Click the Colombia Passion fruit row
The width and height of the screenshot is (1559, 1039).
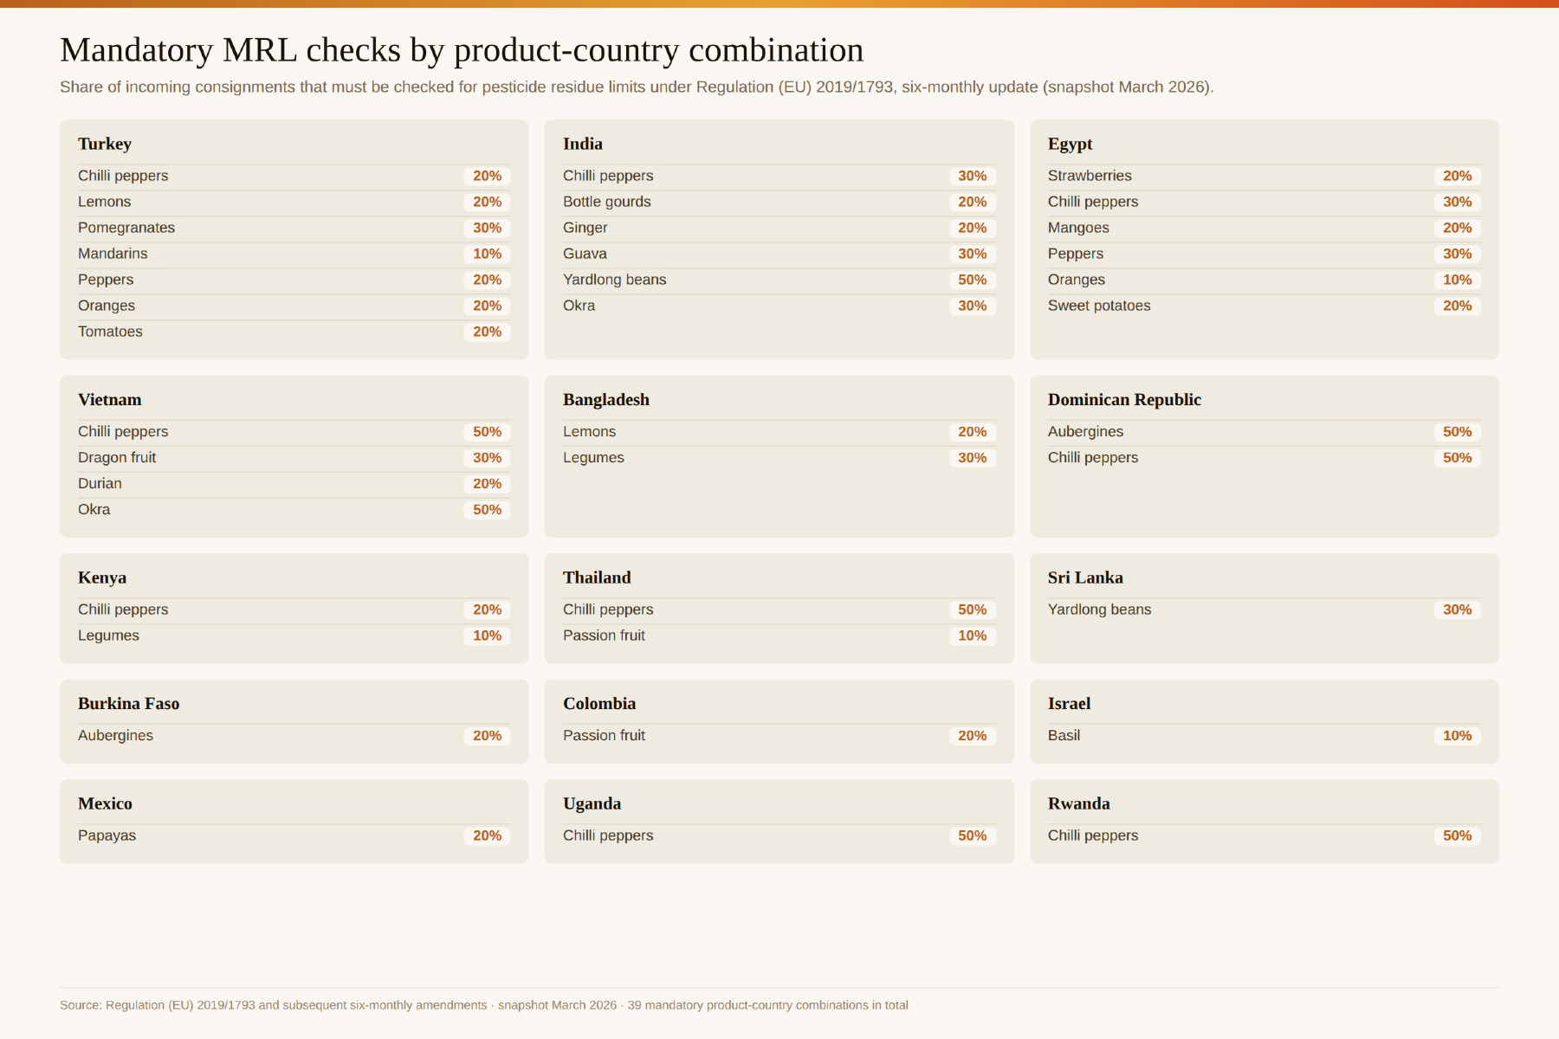(779, 736)
